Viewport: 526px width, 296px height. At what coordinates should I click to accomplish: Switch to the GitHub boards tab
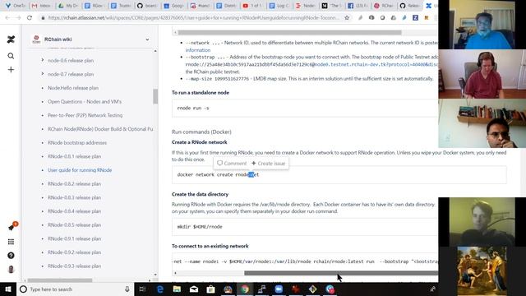147,6
